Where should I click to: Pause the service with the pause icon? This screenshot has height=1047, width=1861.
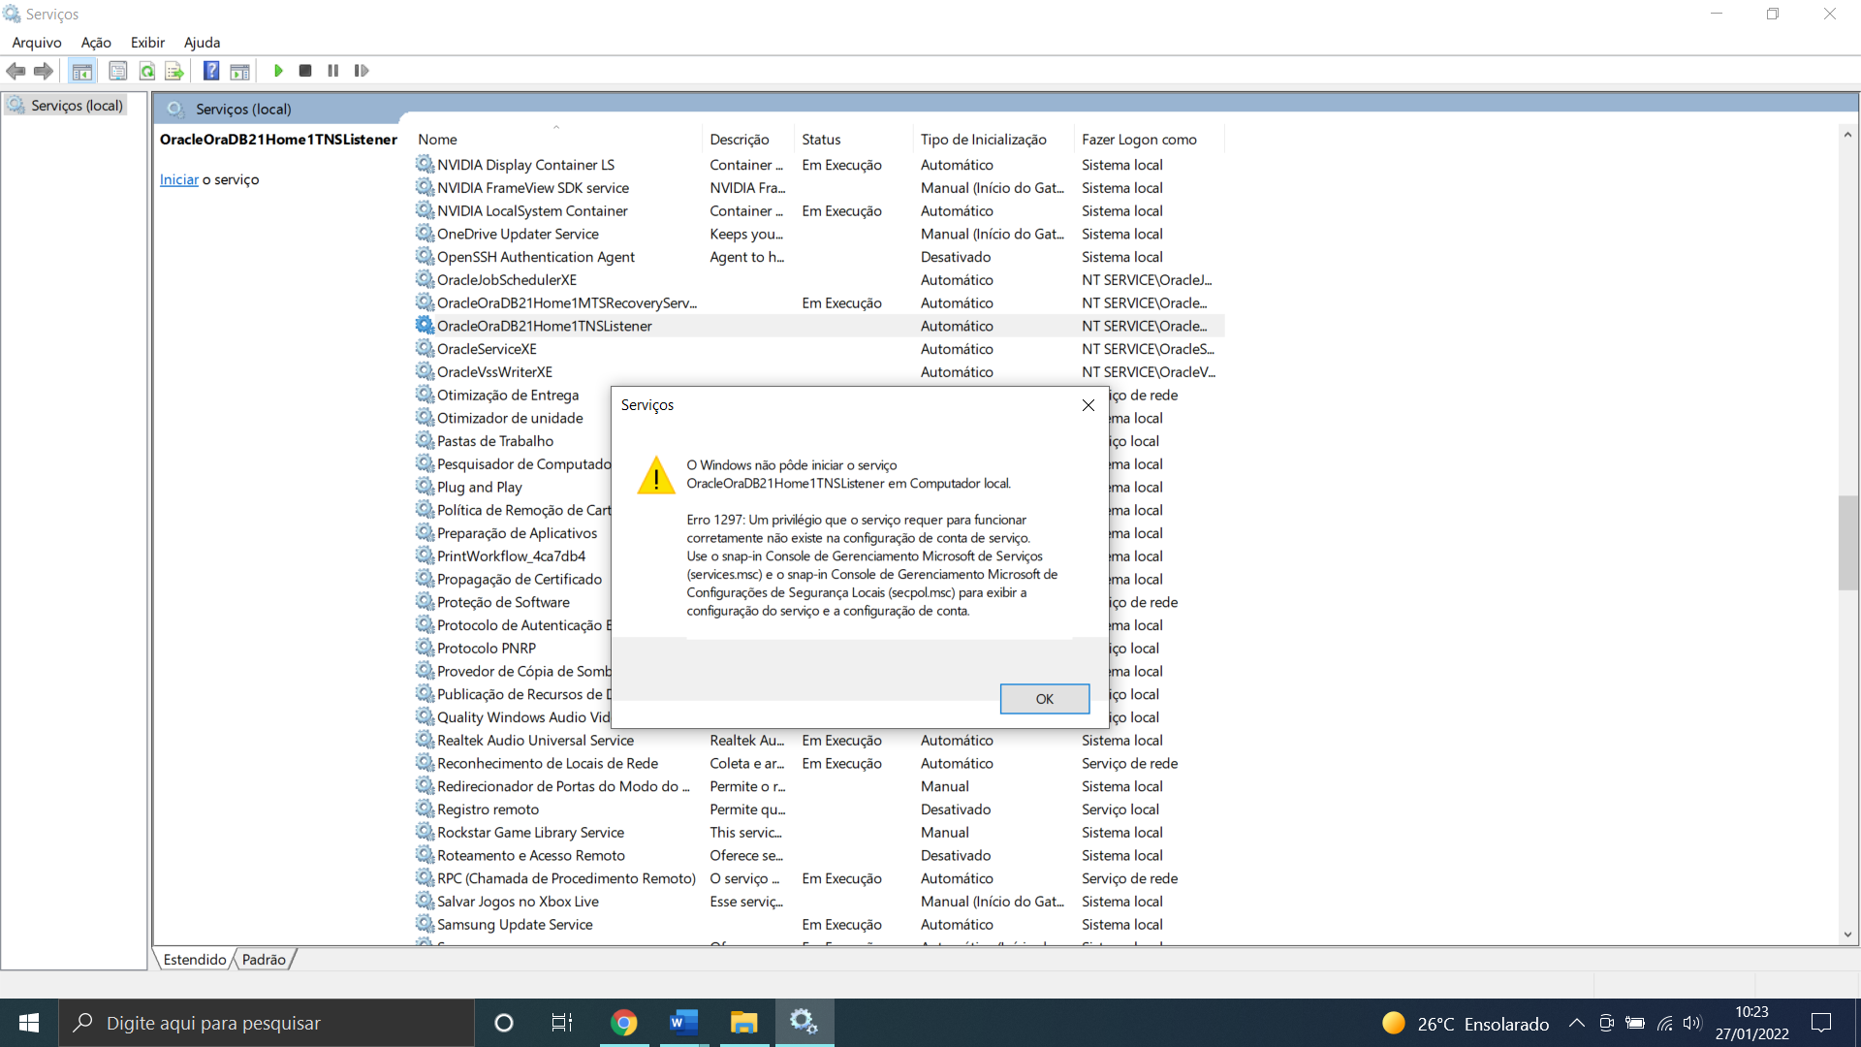[x=333, y=71]
